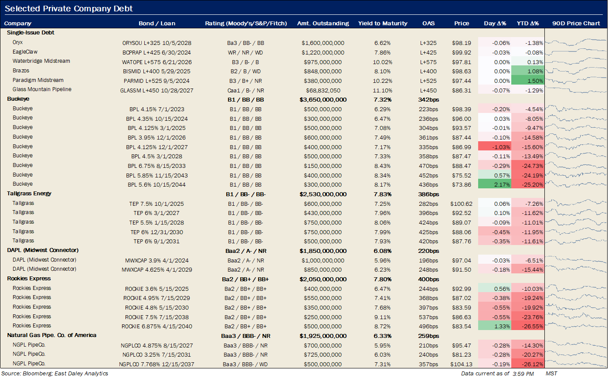Click the 1.50% YTD change for Paradigm
This screenshot has width=608, height=378.
528,81
